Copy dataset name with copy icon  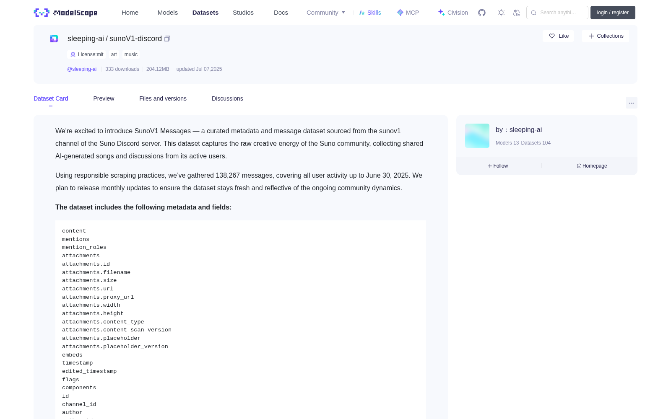(167, 39)
